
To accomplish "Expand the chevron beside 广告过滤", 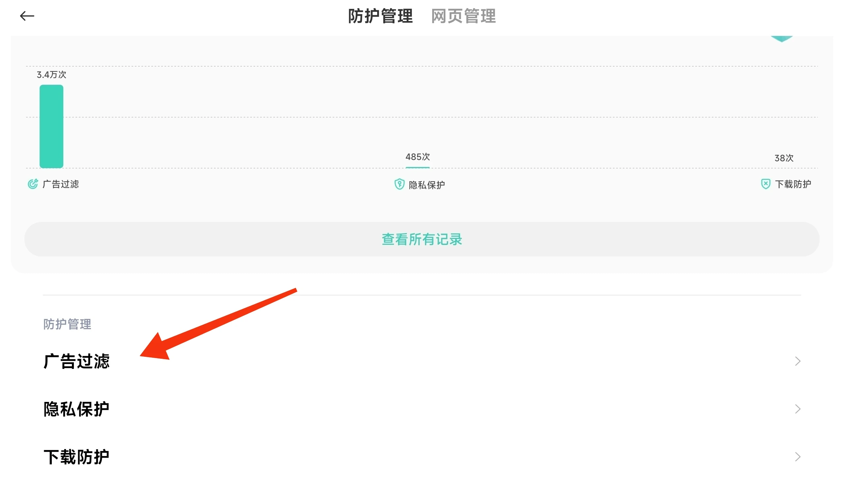I will 797,361.
